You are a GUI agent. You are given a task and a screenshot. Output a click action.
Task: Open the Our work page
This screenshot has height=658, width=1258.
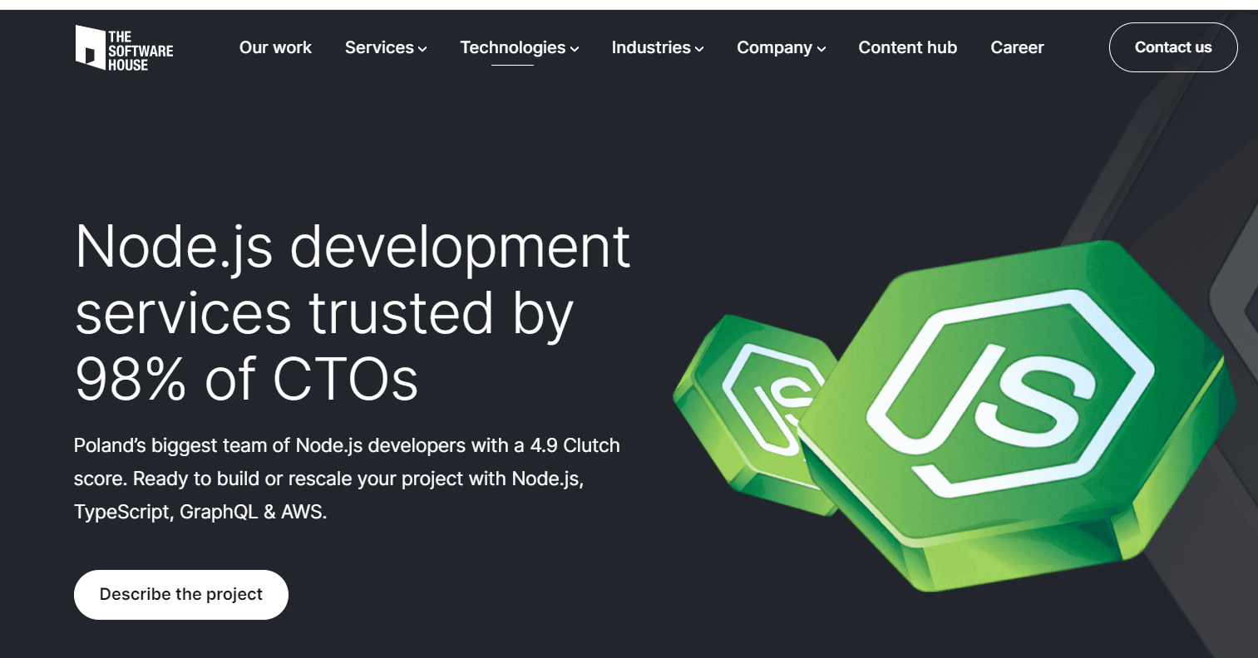tap(275, 47)
